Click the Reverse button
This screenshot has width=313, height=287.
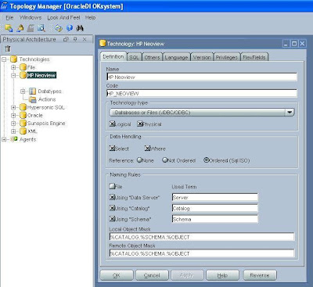[x=260, y=275]
